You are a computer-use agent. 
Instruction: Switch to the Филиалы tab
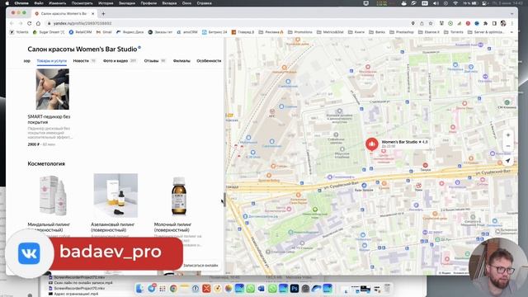pyautogui.click(x=181, y=61)
